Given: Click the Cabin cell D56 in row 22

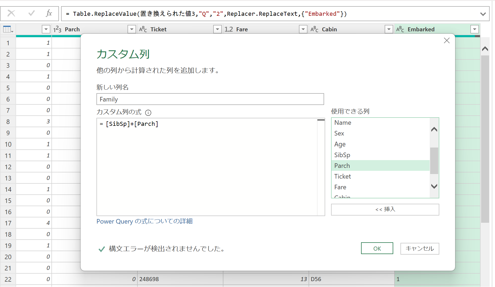Looking at the screenshot, I should click(352, 279).
